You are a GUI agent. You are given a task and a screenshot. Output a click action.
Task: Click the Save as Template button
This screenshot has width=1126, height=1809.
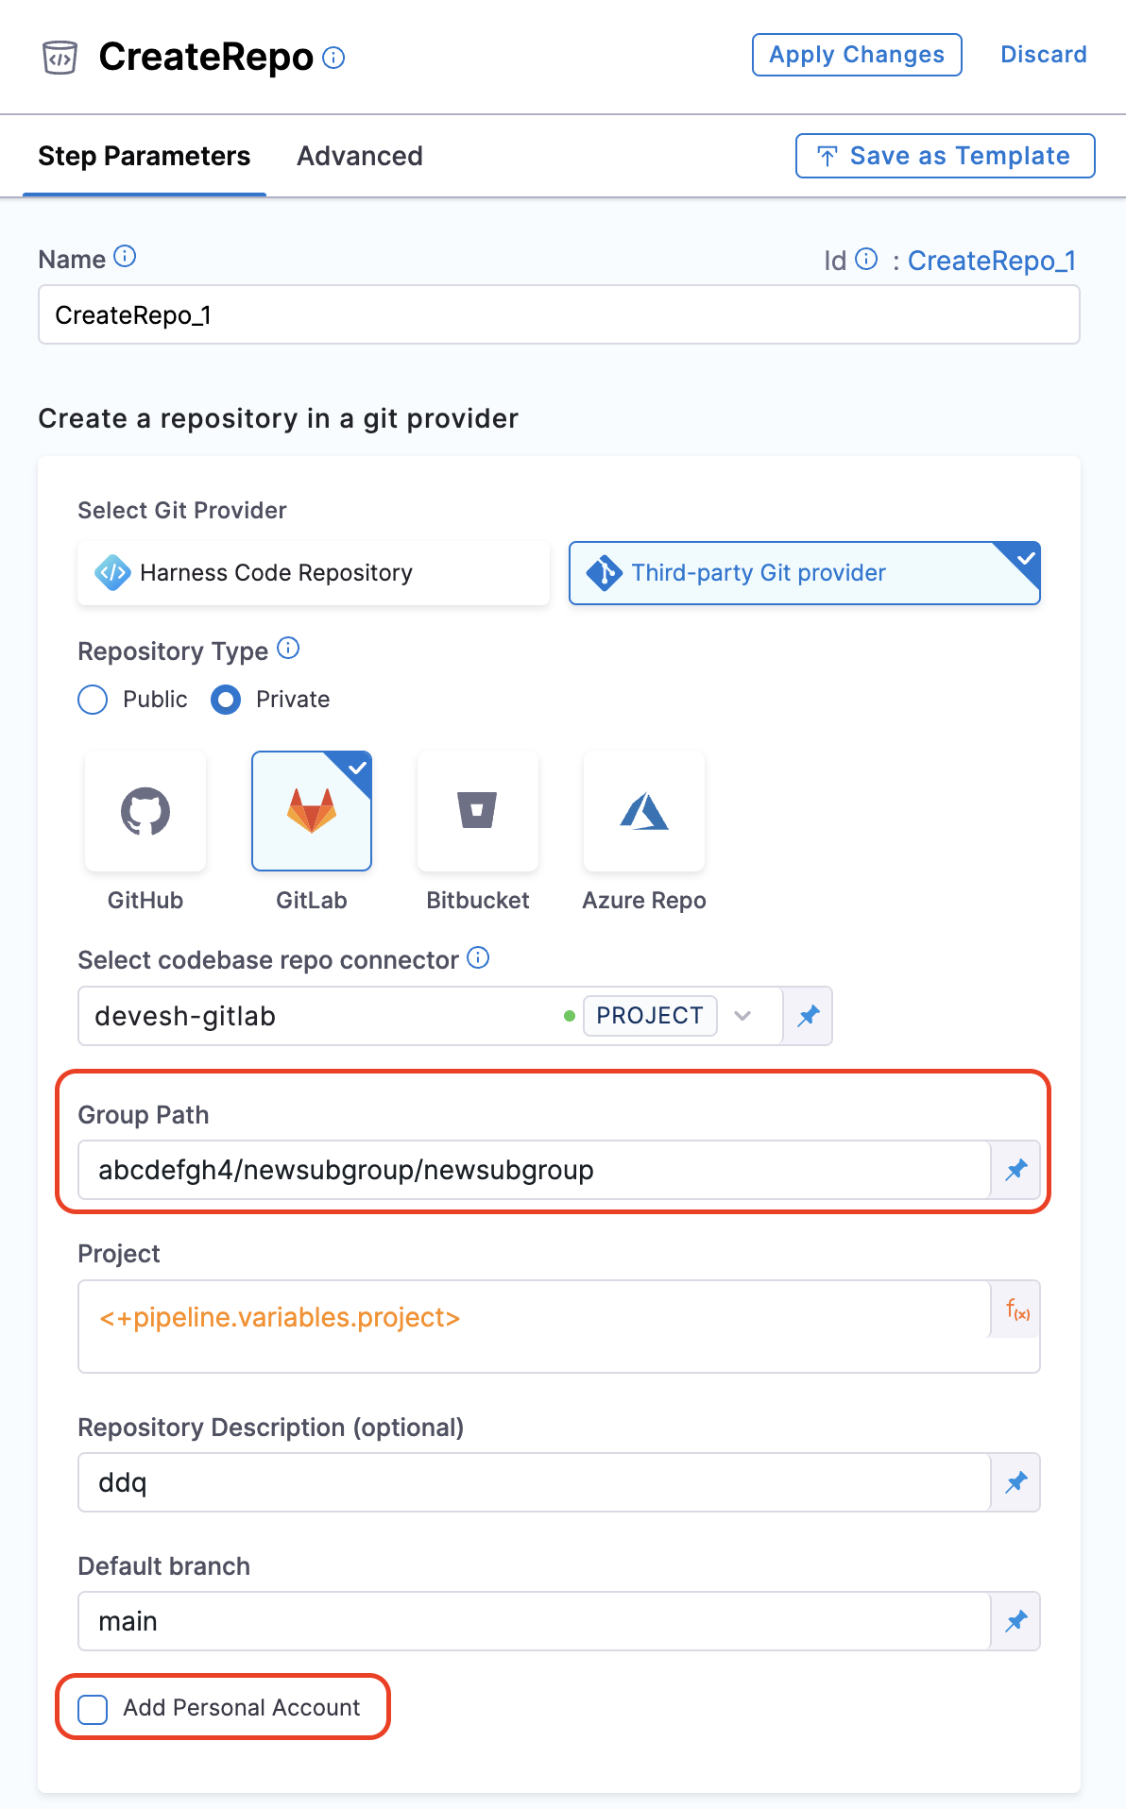(x=945, y=156)
